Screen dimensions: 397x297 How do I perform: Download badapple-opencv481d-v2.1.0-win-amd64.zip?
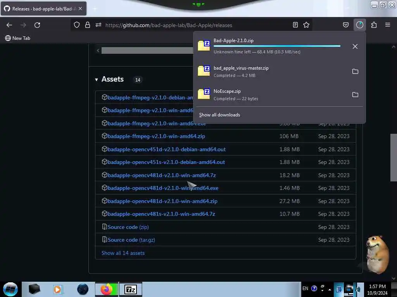coord(162,201)
